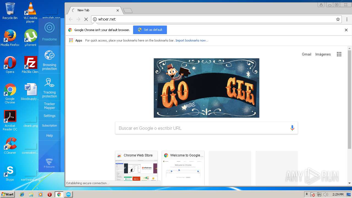
Task: Click the 2:29 PM taskbar clock
Action: [x=338, y=194]
